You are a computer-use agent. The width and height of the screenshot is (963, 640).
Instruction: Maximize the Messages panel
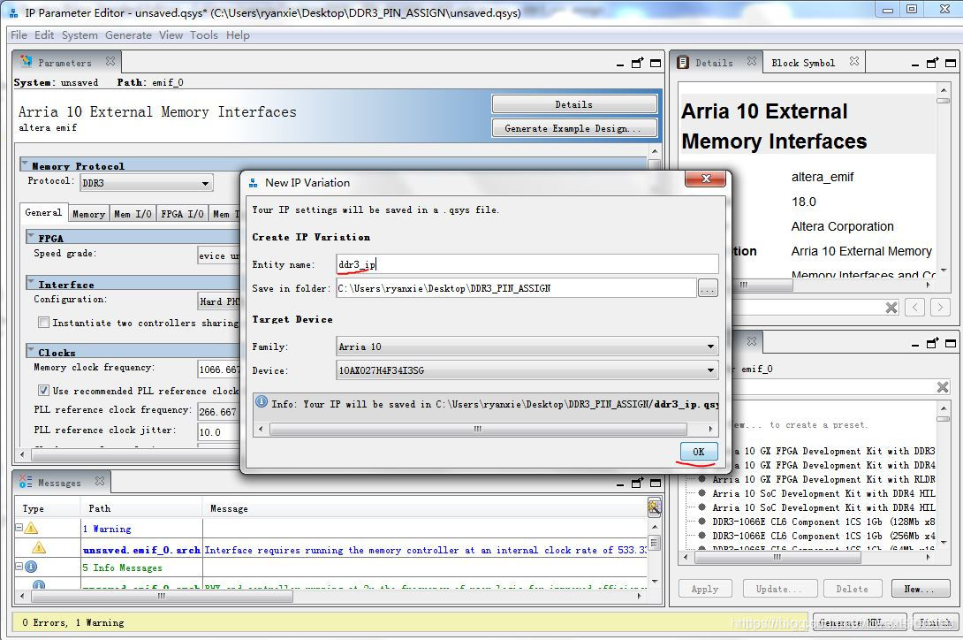pos(656,483)
